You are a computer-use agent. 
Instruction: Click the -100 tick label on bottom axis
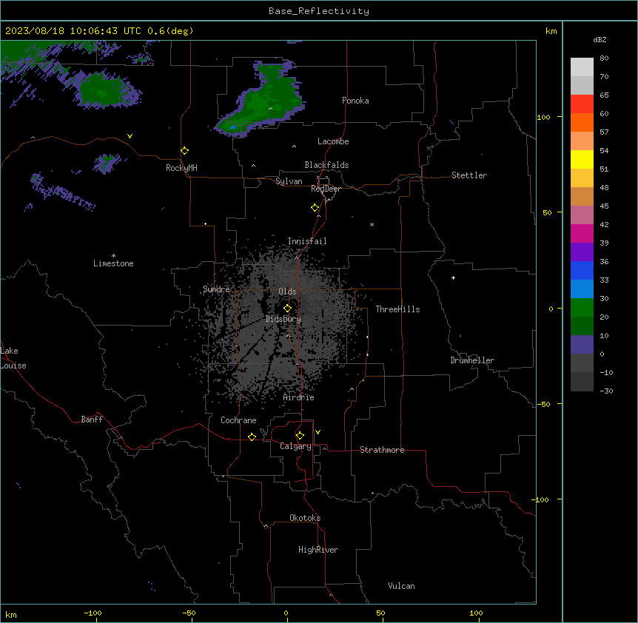coord(93,613)
